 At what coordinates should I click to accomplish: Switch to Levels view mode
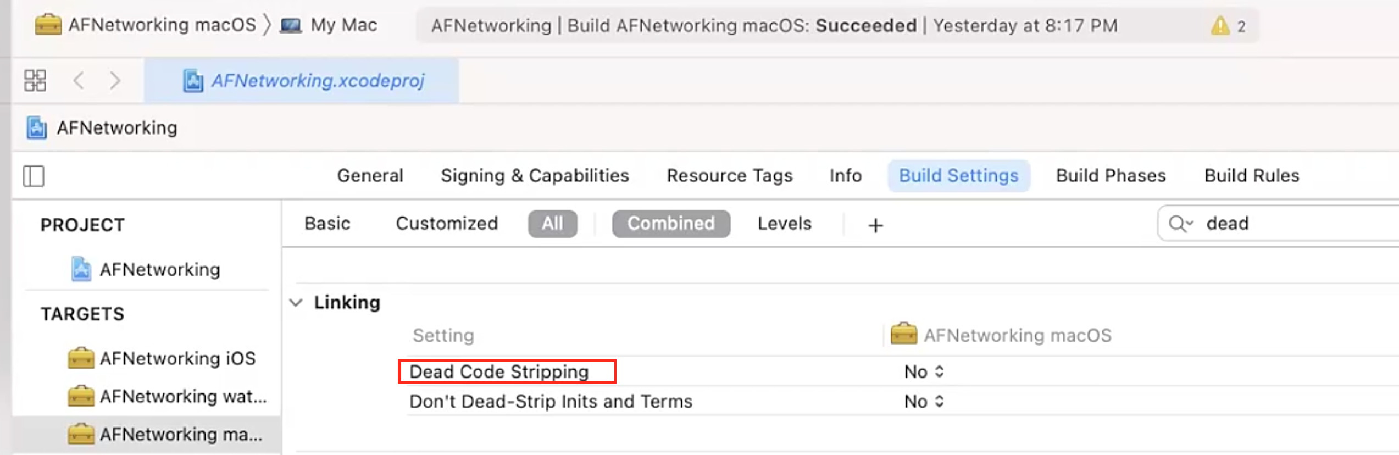(784, 224)
